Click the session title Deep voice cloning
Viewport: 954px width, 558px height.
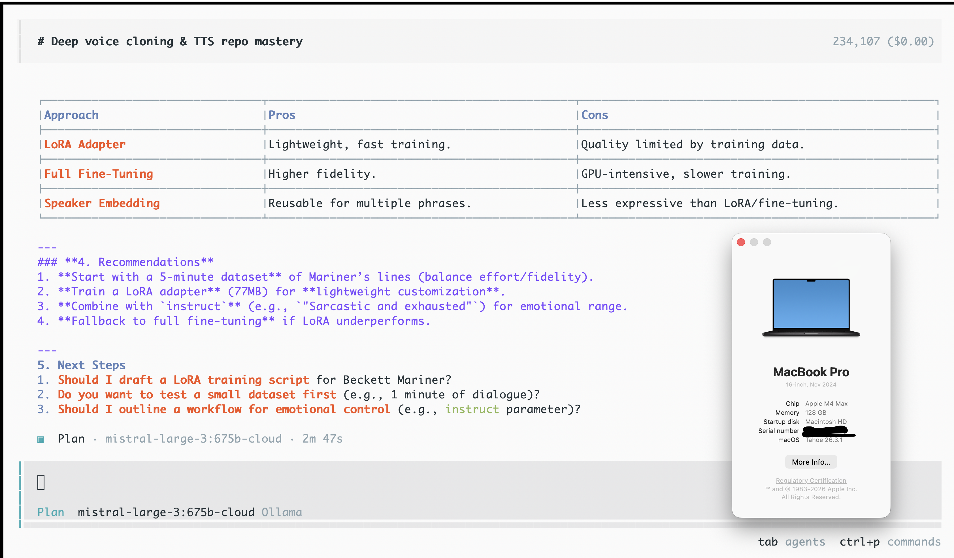170,41
